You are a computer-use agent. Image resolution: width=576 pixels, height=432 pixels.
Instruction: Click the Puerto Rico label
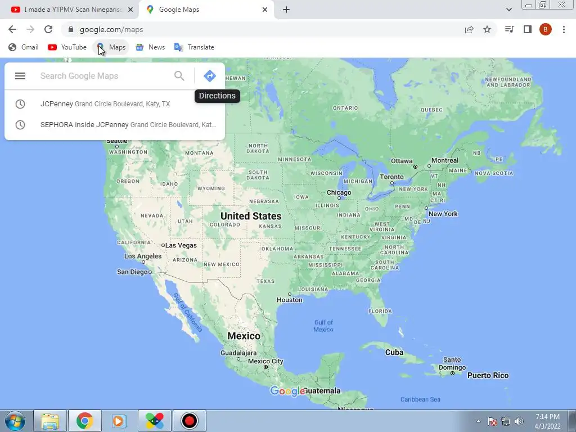[x=488, y=375]
